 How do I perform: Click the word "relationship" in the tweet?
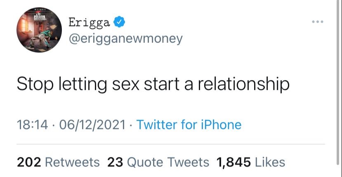coord(243,85)
